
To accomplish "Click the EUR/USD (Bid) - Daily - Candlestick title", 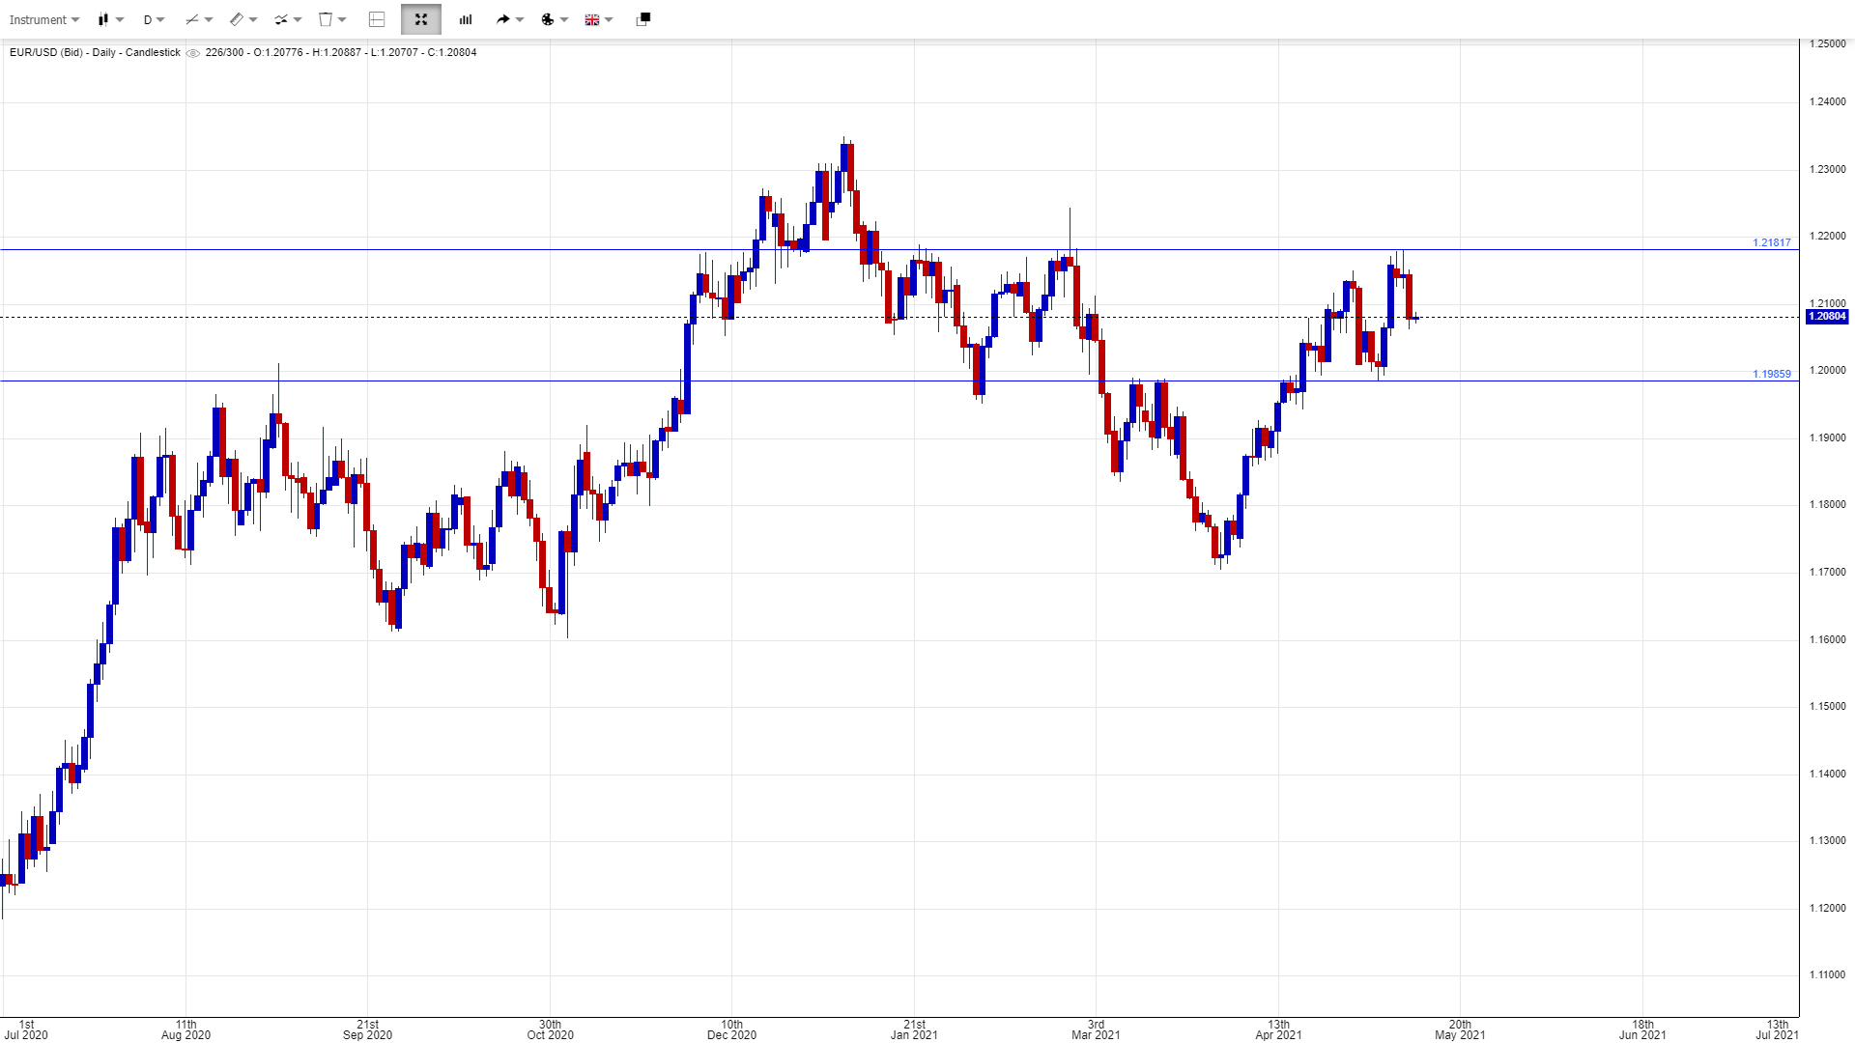I will click(95, 52).
